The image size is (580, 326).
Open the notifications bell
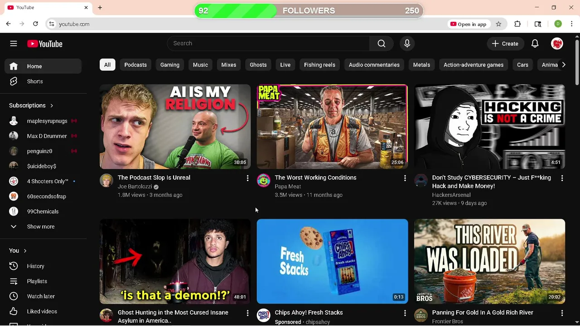pyautogui.click(x=535, y=43)
